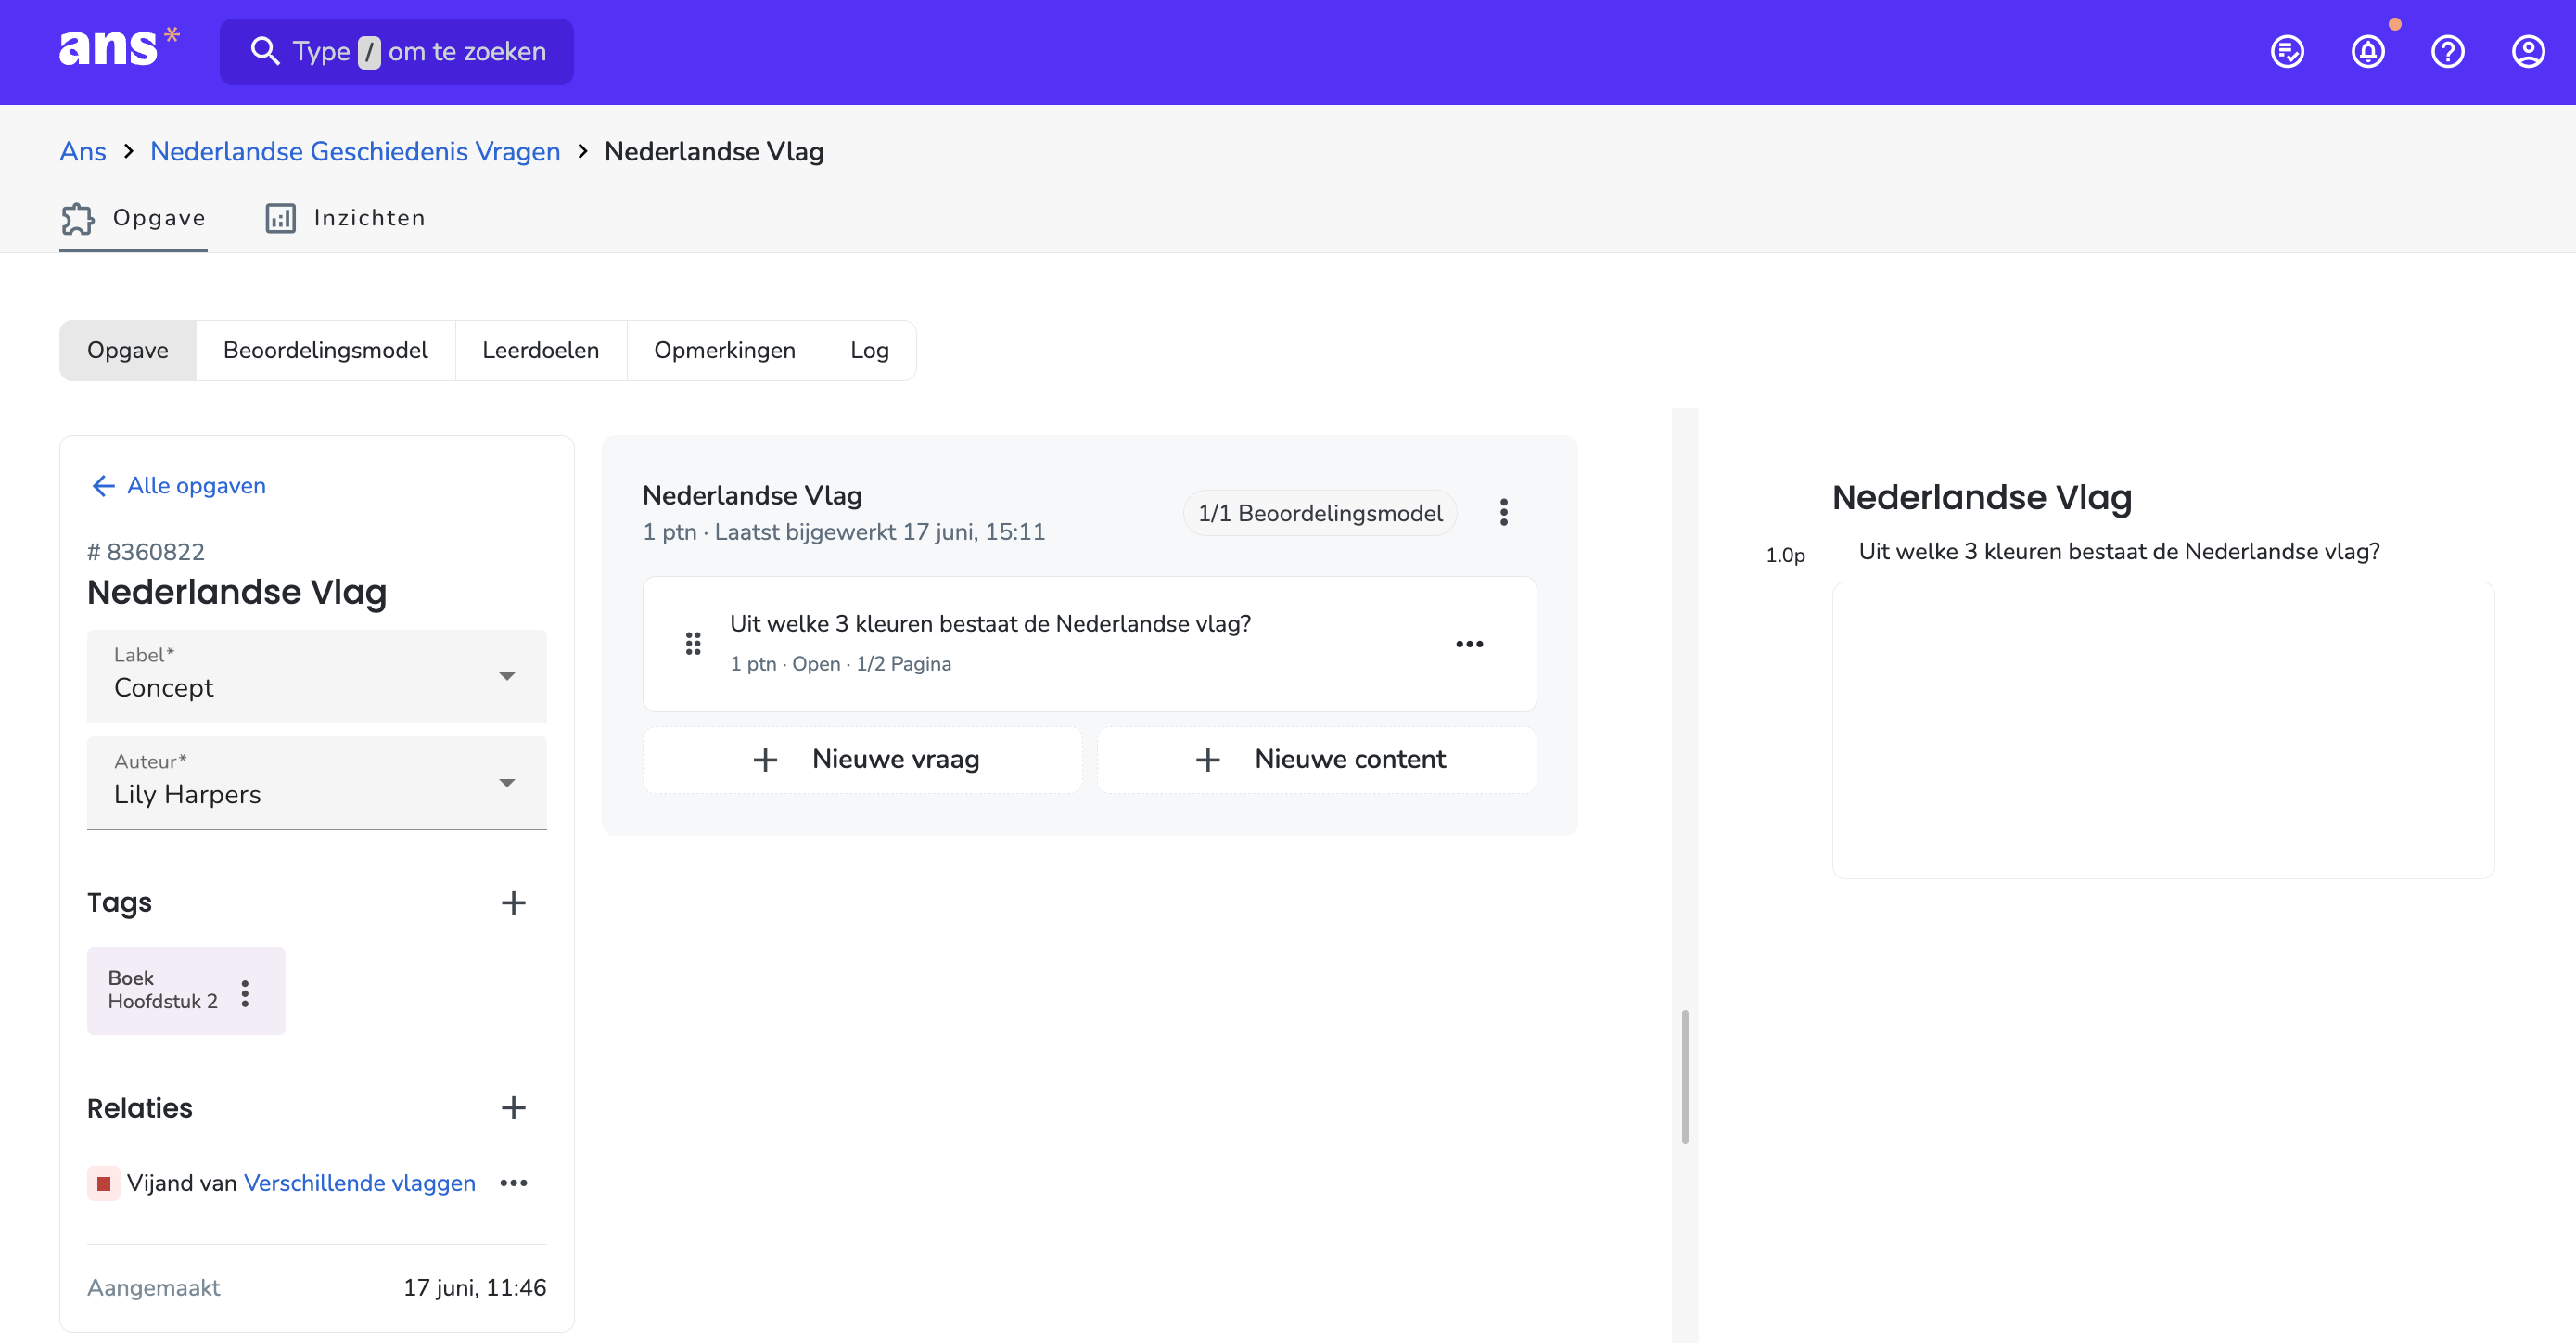Click the back arrow beside Alle opgaven

pyautogui.click(x=103, y=486)
